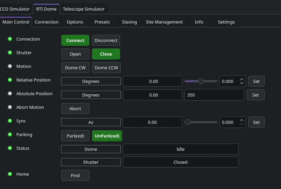Screen dimensions: 281x189
Task: Click the Abort Motion status light
Action: pos(10,107)
